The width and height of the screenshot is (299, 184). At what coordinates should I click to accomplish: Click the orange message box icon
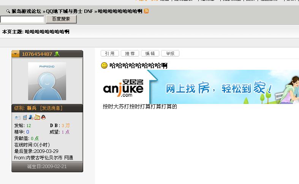(x=37, y=117)
